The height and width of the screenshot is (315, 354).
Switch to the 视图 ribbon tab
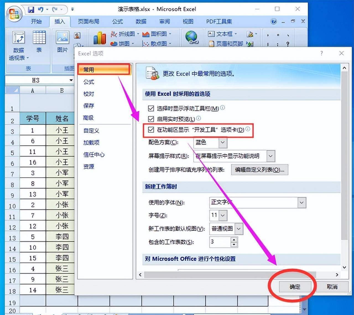(x=188, y=22)
